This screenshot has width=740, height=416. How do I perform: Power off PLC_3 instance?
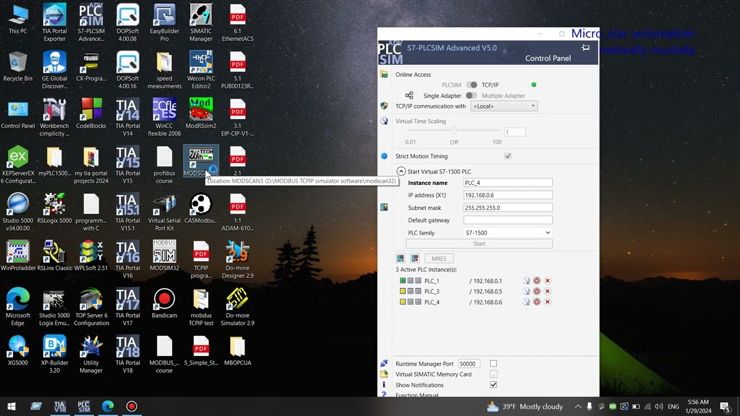(536, 291)
